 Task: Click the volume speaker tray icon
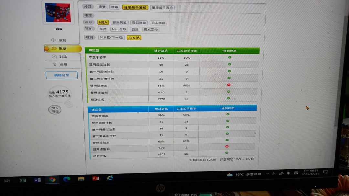pos(273,173)
